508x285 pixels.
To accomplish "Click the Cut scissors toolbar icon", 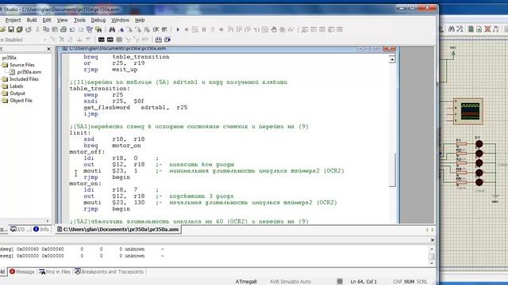I will tap(37, 29).
